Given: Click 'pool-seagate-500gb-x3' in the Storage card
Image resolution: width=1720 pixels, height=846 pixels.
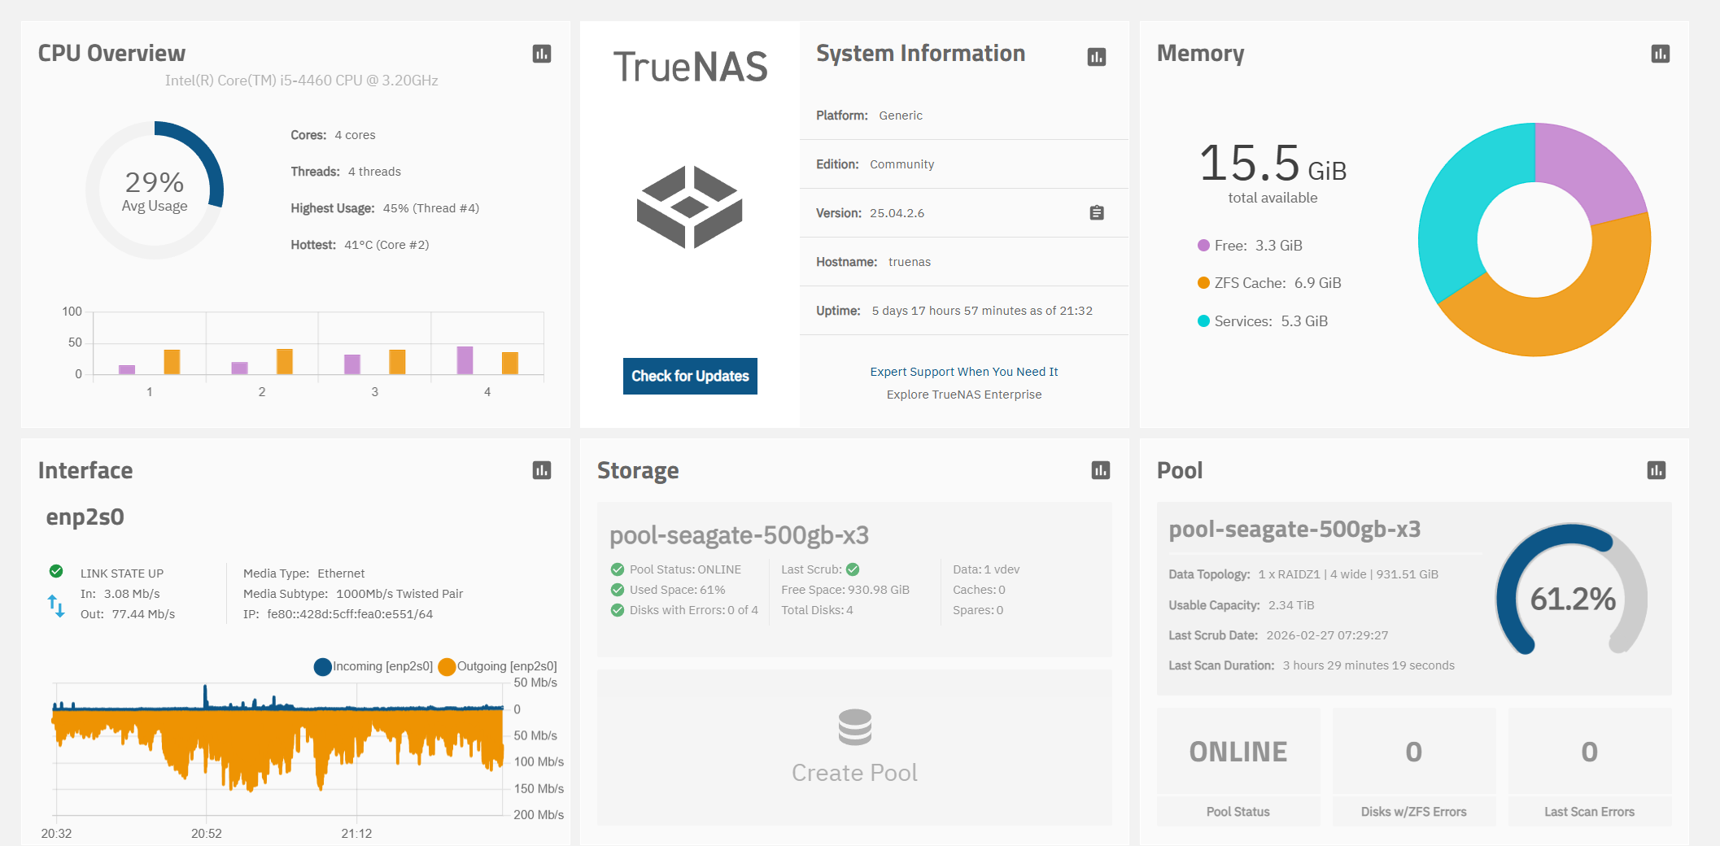Looking at the screenshot, I should pos(740,535).
